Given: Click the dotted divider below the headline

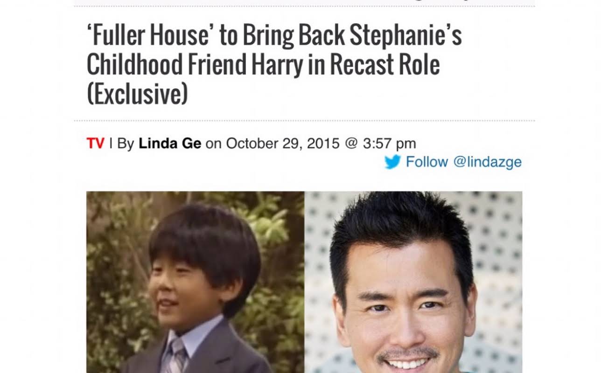Looking at the screenshot, I should [x=304, y=121].
